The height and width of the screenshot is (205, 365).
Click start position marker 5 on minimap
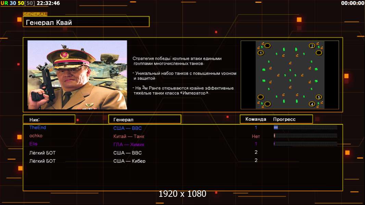coord(319,97)
